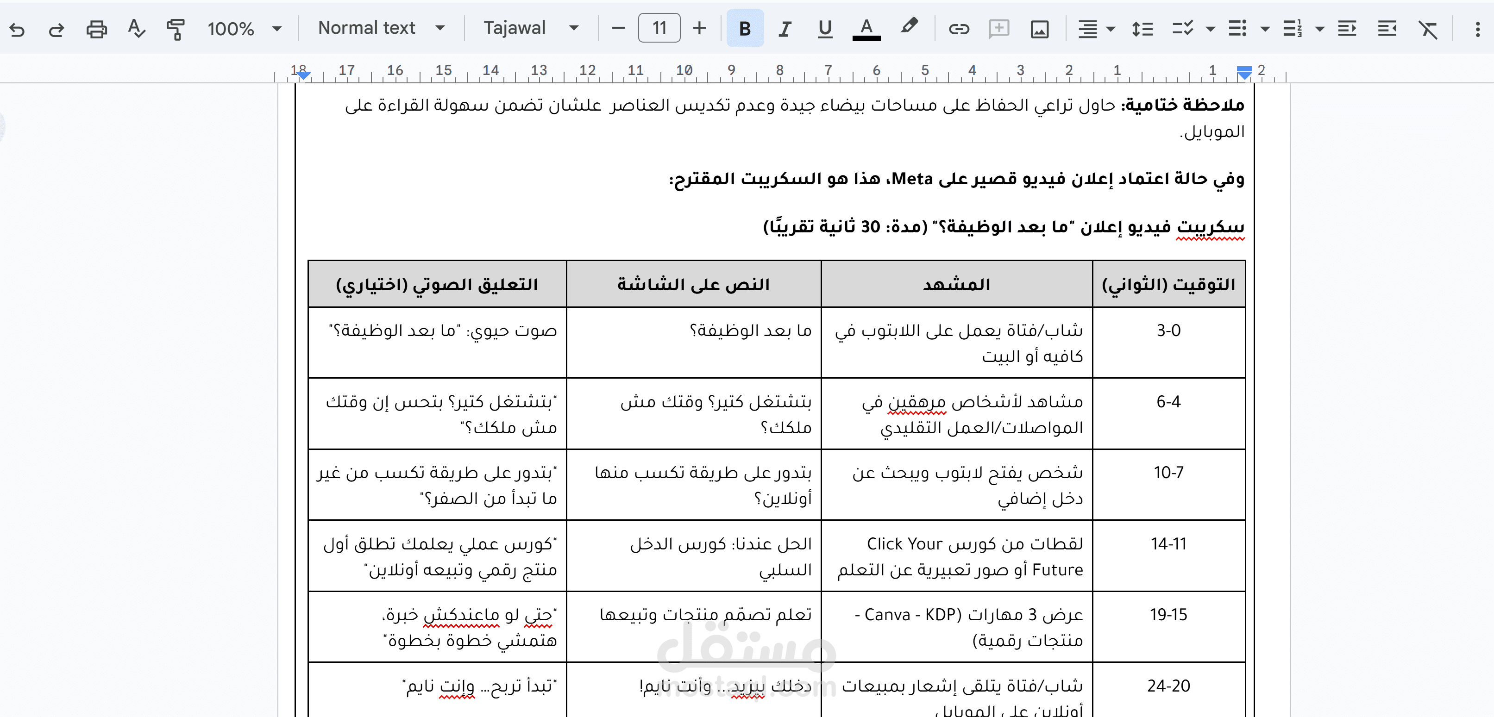Click the font size field showing 11
Viewport: 1494px width, 717px height.
659,28
